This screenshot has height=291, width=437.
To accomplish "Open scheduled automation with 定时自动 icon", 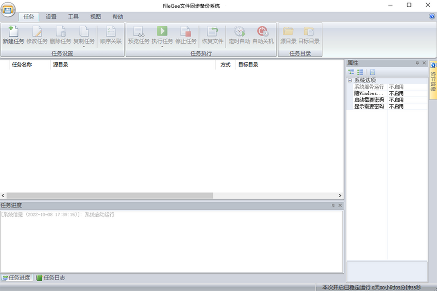I will 239,35.
